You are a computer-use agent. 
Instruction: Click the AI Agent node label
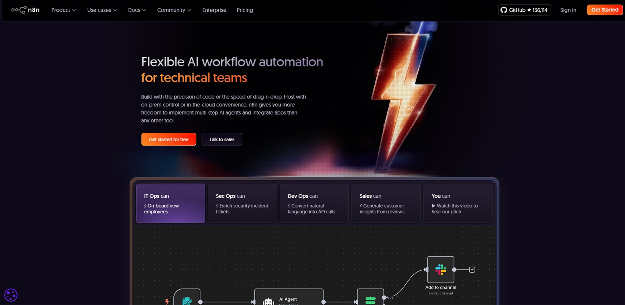tap(288, 299)
